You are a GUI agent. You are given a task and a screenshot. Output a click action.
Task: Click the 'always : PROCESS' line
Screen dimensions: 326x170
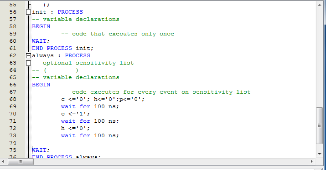click(x=61, y=55)
